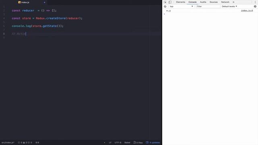Clear the console with the clear icon
This screenshot has height=145, width=258.
(x=165, y=6)
